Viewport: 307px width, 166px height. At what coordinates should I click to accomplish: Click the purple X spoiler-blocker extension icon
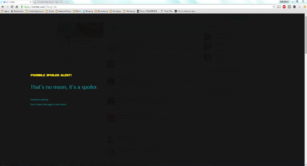[299, 7]
